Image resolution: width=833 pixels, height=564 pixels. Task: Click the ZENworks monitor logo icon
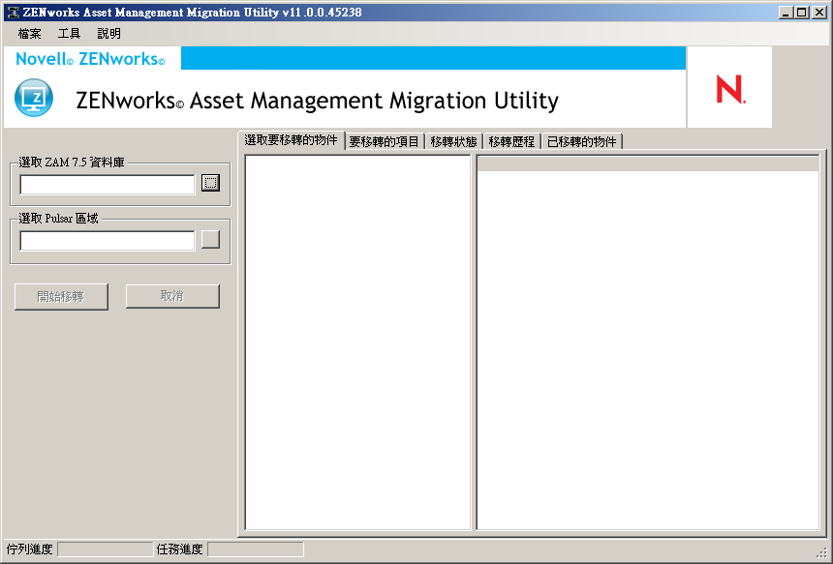(34, 98)
